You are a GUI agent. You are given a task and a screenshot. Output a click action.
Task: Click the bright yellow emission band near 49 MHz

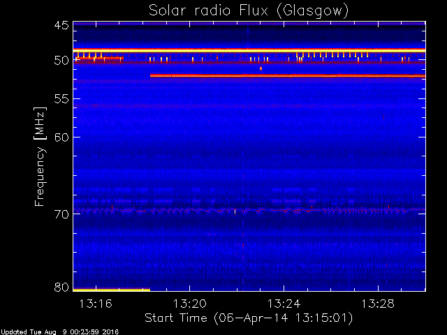click(249, 50)
